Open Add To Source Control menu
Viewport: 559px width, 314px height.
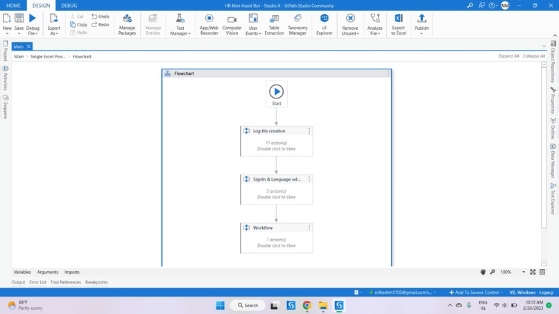pos(476,293)
